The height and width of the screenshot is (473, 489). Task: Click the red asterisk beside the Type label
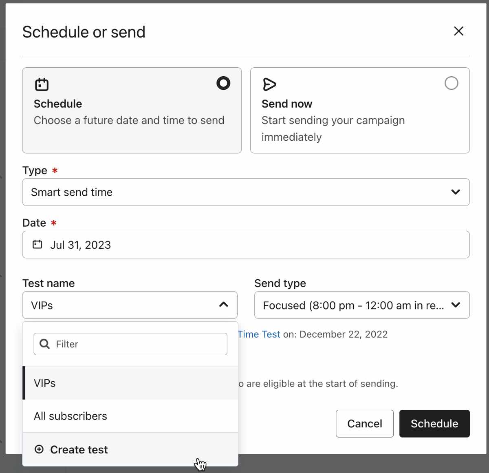tap(55, 171)
